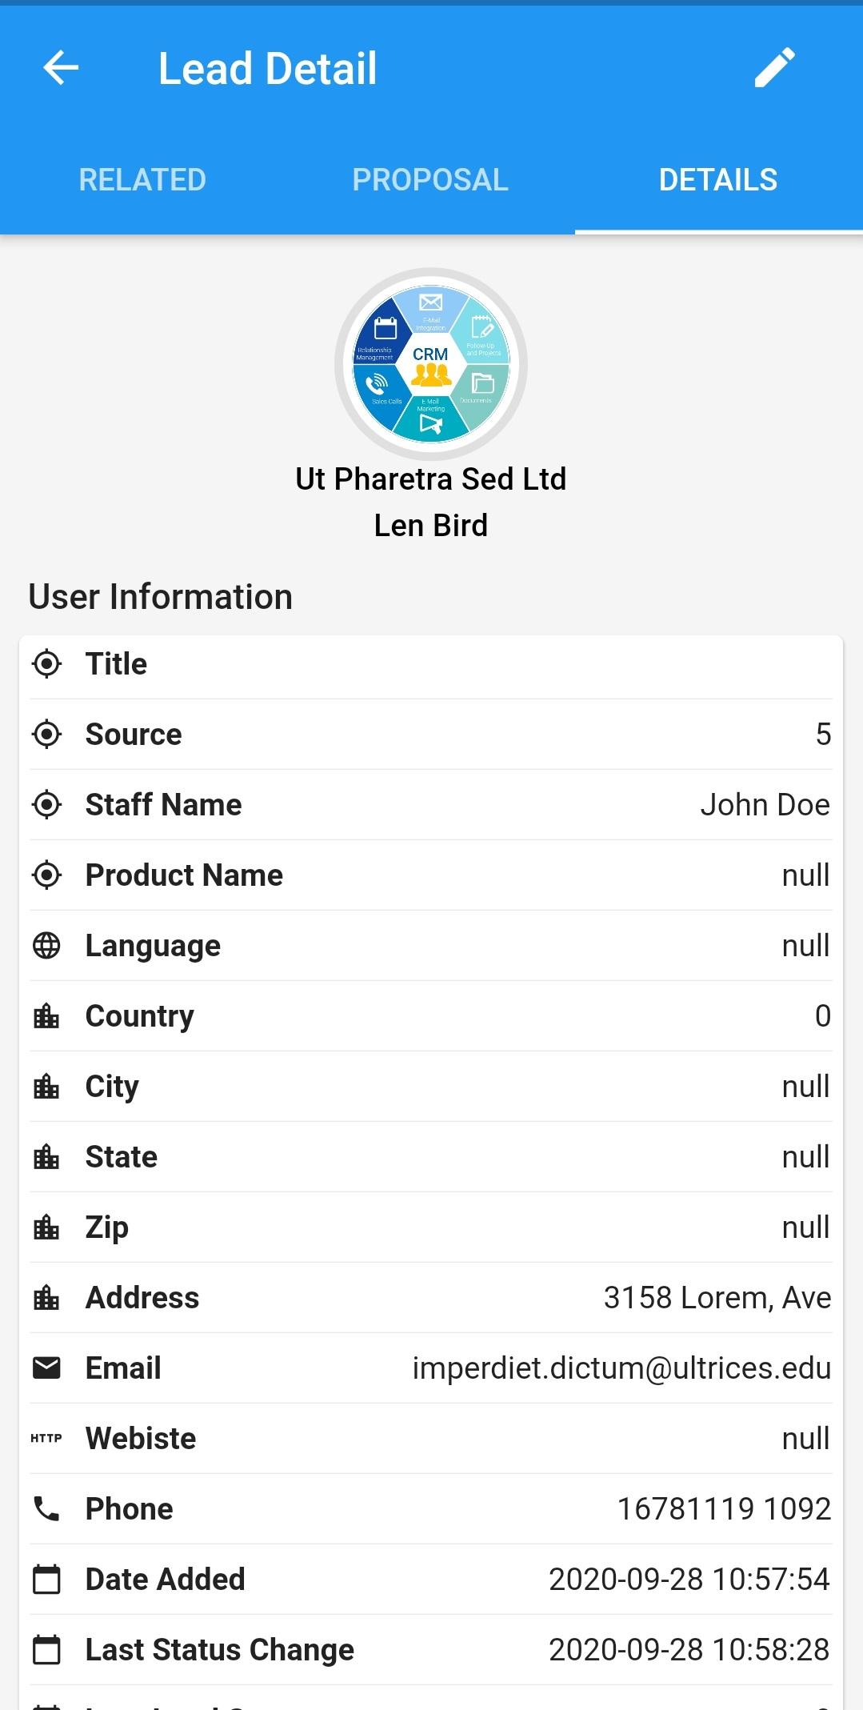
Task: Click the building icon beside Address
Action: tap(46, 1297)
